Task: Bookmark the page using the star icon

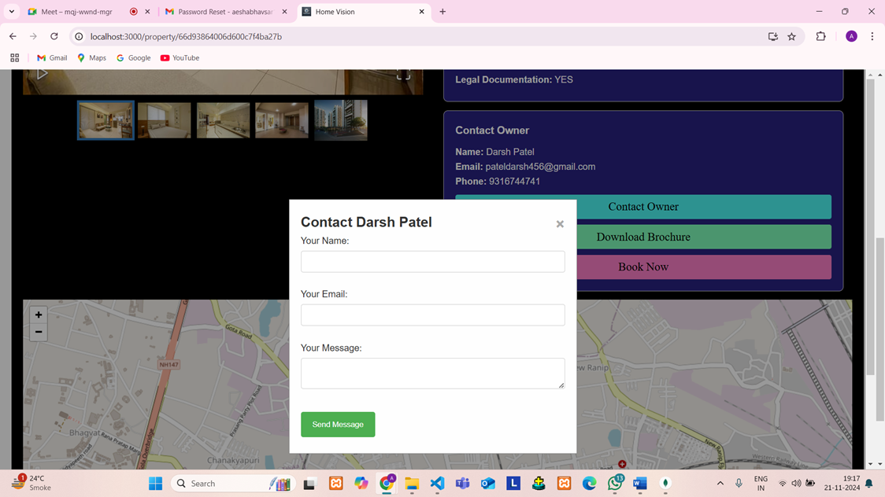Action: 791,36
